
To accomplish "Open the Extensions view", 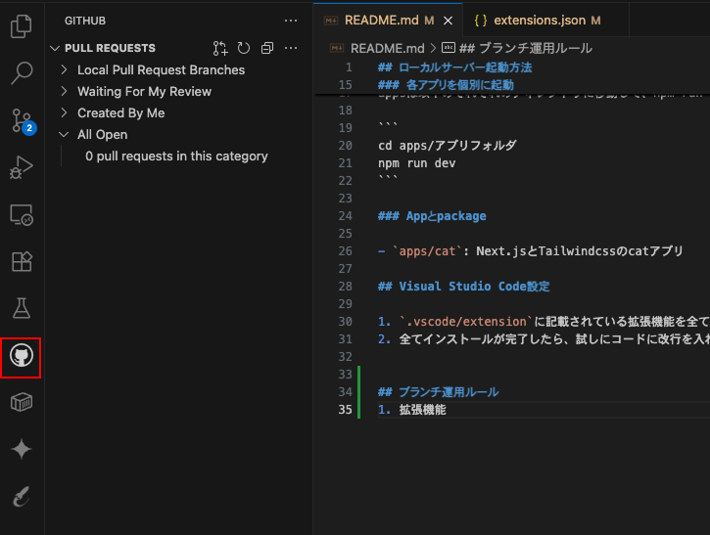I will [22, 261].
